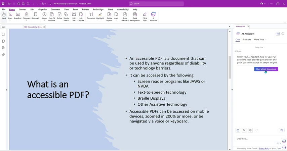Open the pages panel in left sidebar
Screen dimensions: 287x151
click(x=3, y=41)
